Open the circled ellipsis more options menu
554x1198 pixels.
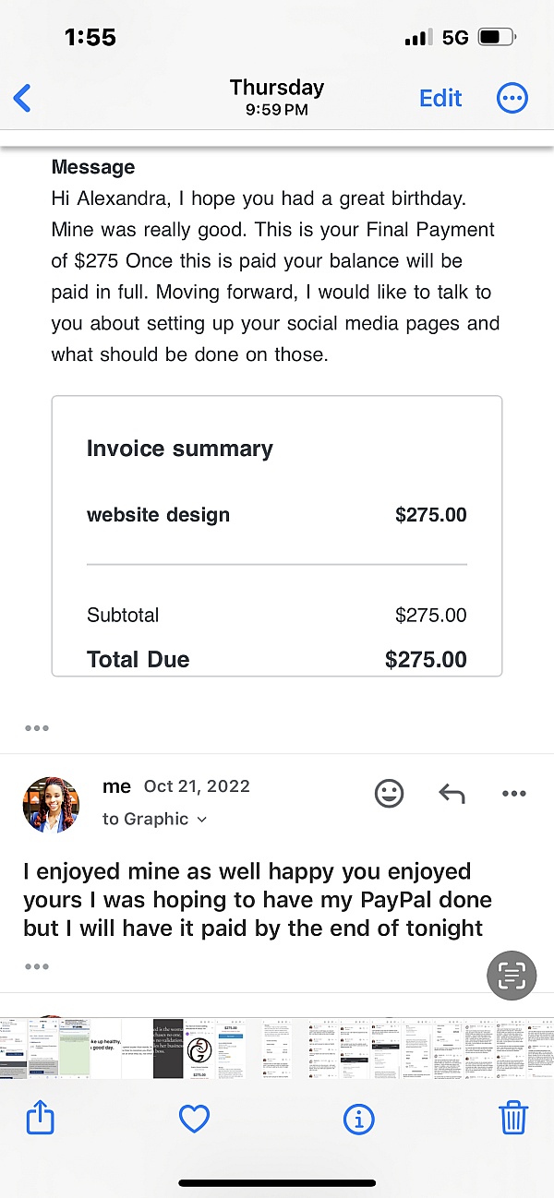tap(512, 98)
